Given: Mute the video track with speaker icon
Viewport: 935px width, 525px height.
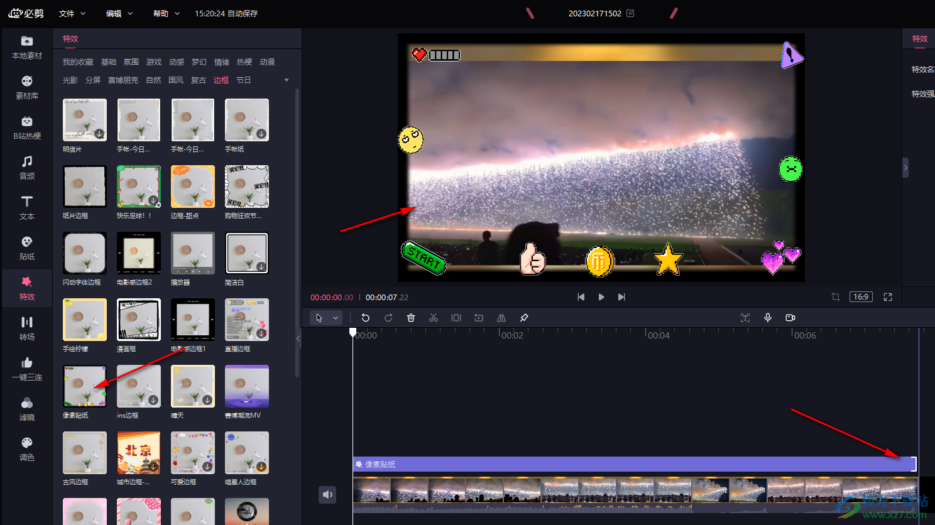Looking at the screenshot, I should (x=327, y=495).
